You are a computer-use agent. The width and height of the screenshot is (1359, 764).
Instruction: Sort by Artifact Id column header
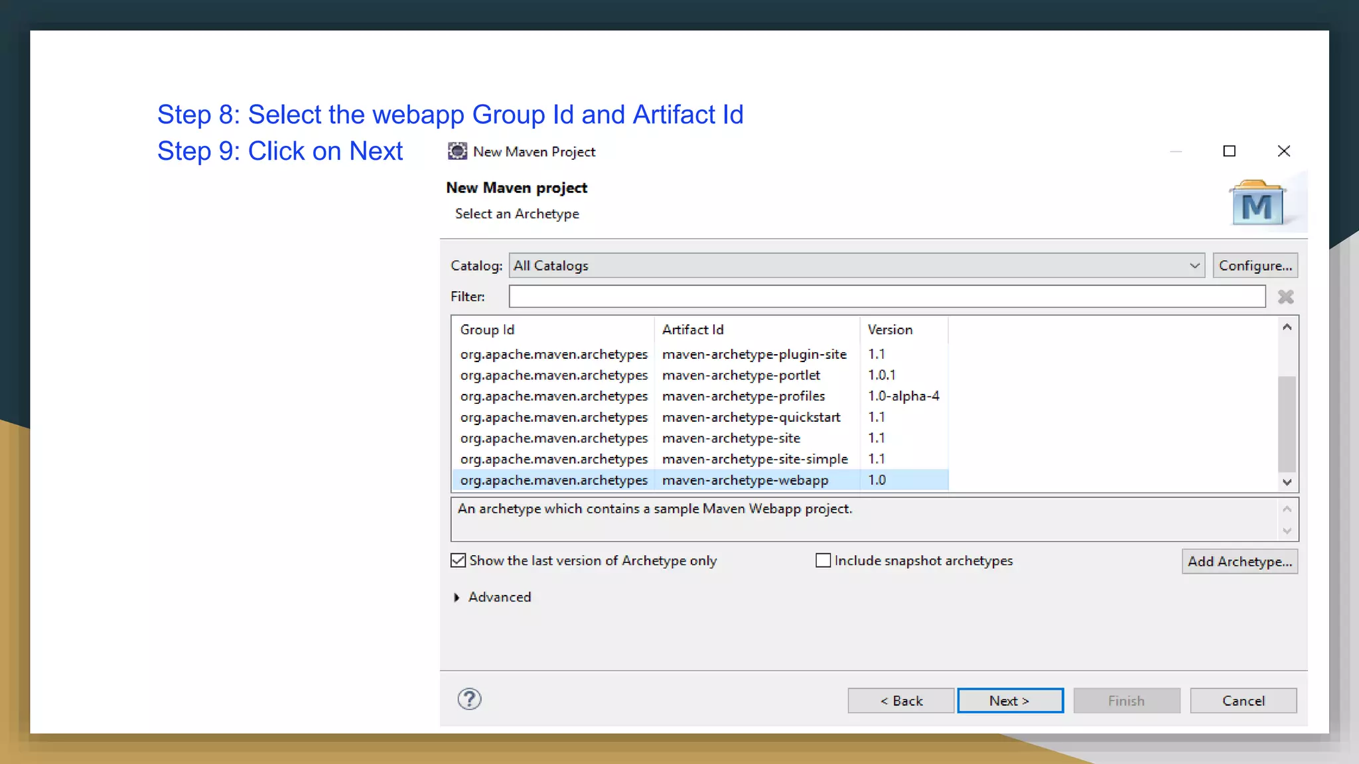pos(692,330)
